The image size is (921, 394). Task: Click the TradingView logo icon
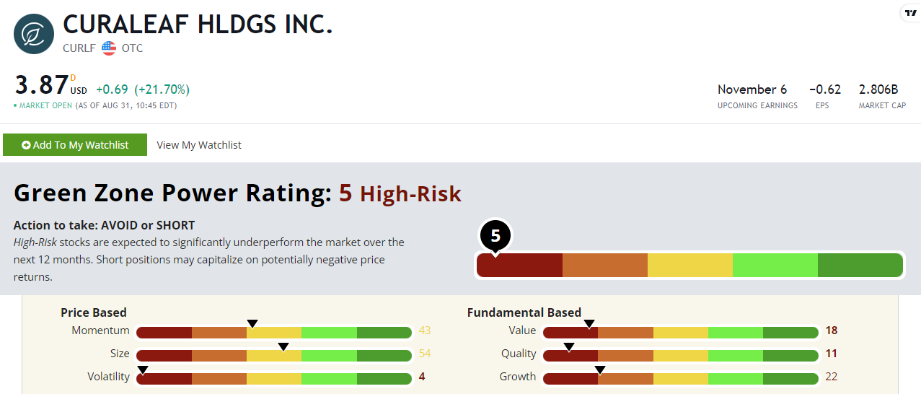click(909, 13)
